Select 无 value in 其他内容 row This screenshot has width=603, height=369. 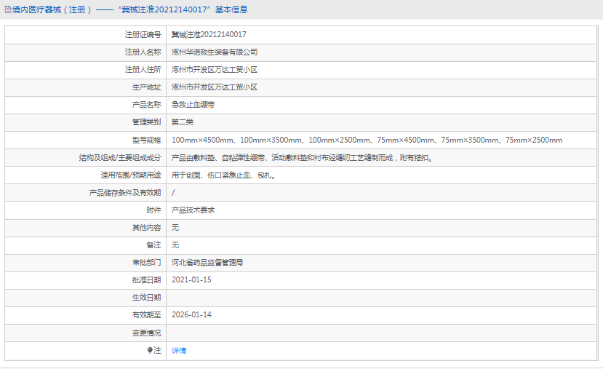[175, 228]
